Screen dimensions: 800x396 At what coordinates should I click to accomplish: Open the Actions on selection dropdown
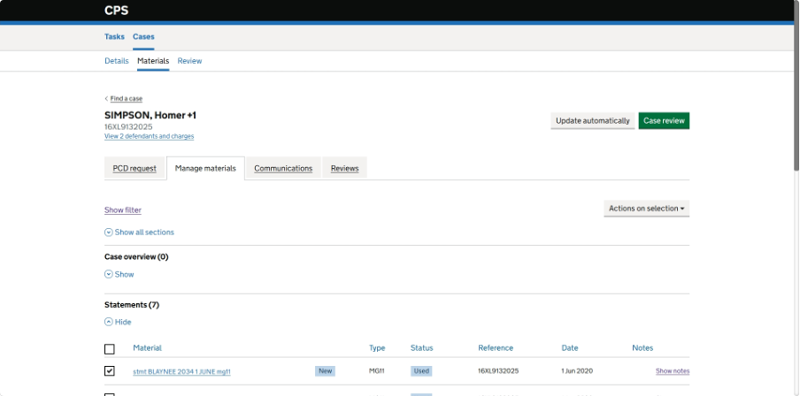pyautogui.click(x=646, y=209)
